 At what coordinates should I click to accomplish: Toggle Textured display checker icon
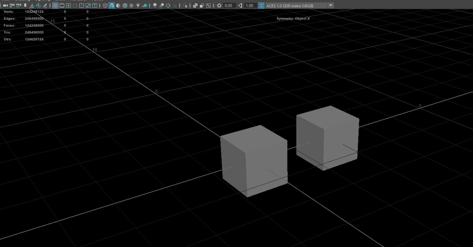(131, 6)
